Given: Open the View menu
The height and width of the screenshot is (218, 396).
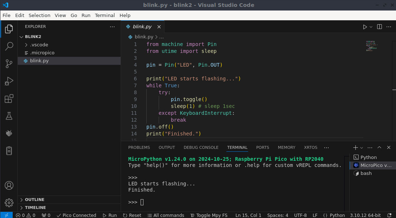Looking at the screenshot, I should (61, 16).
